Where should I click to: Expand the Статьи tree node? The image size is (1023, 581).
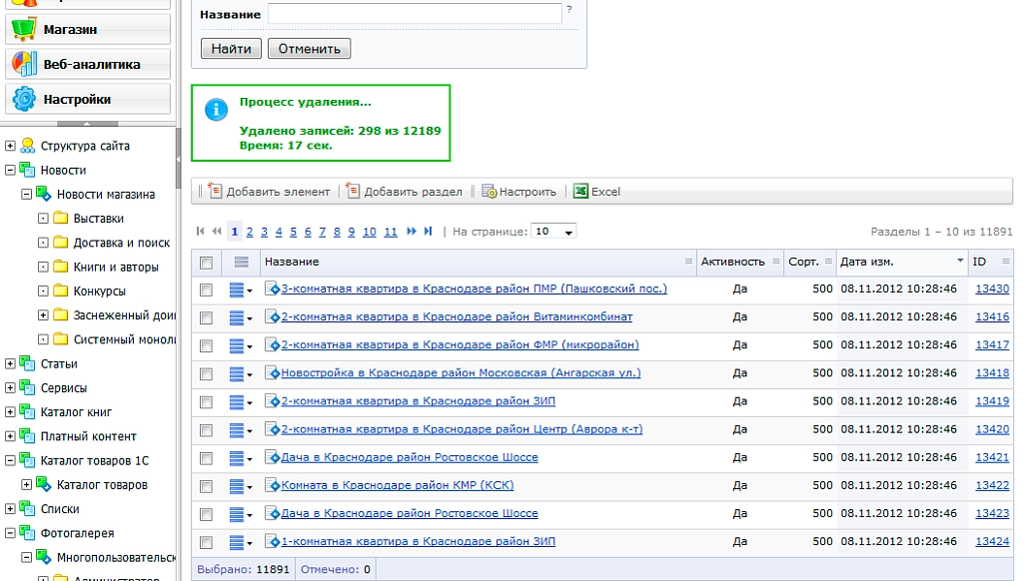pyautogui.click(x=10, y=363)
